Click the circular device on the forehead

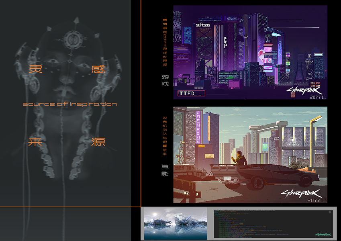click(73, 40)
